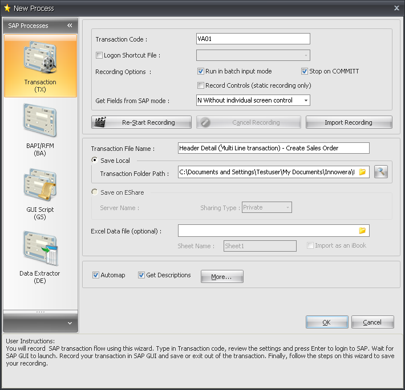The width and height of the screenshot is (405, 390).
Task: Click the Import Recording button
Action: pyautogui.click(x=349, y=122)
